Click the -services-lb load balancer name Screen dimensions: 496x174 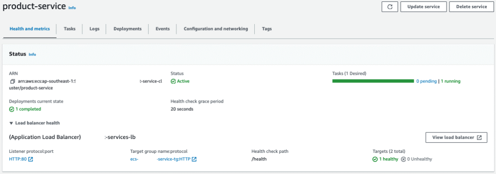click(120, 137)
